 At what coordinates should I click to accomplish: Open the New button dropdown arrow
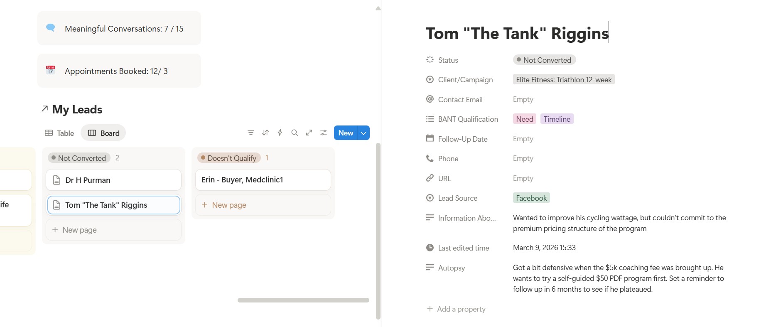(363, 133)
